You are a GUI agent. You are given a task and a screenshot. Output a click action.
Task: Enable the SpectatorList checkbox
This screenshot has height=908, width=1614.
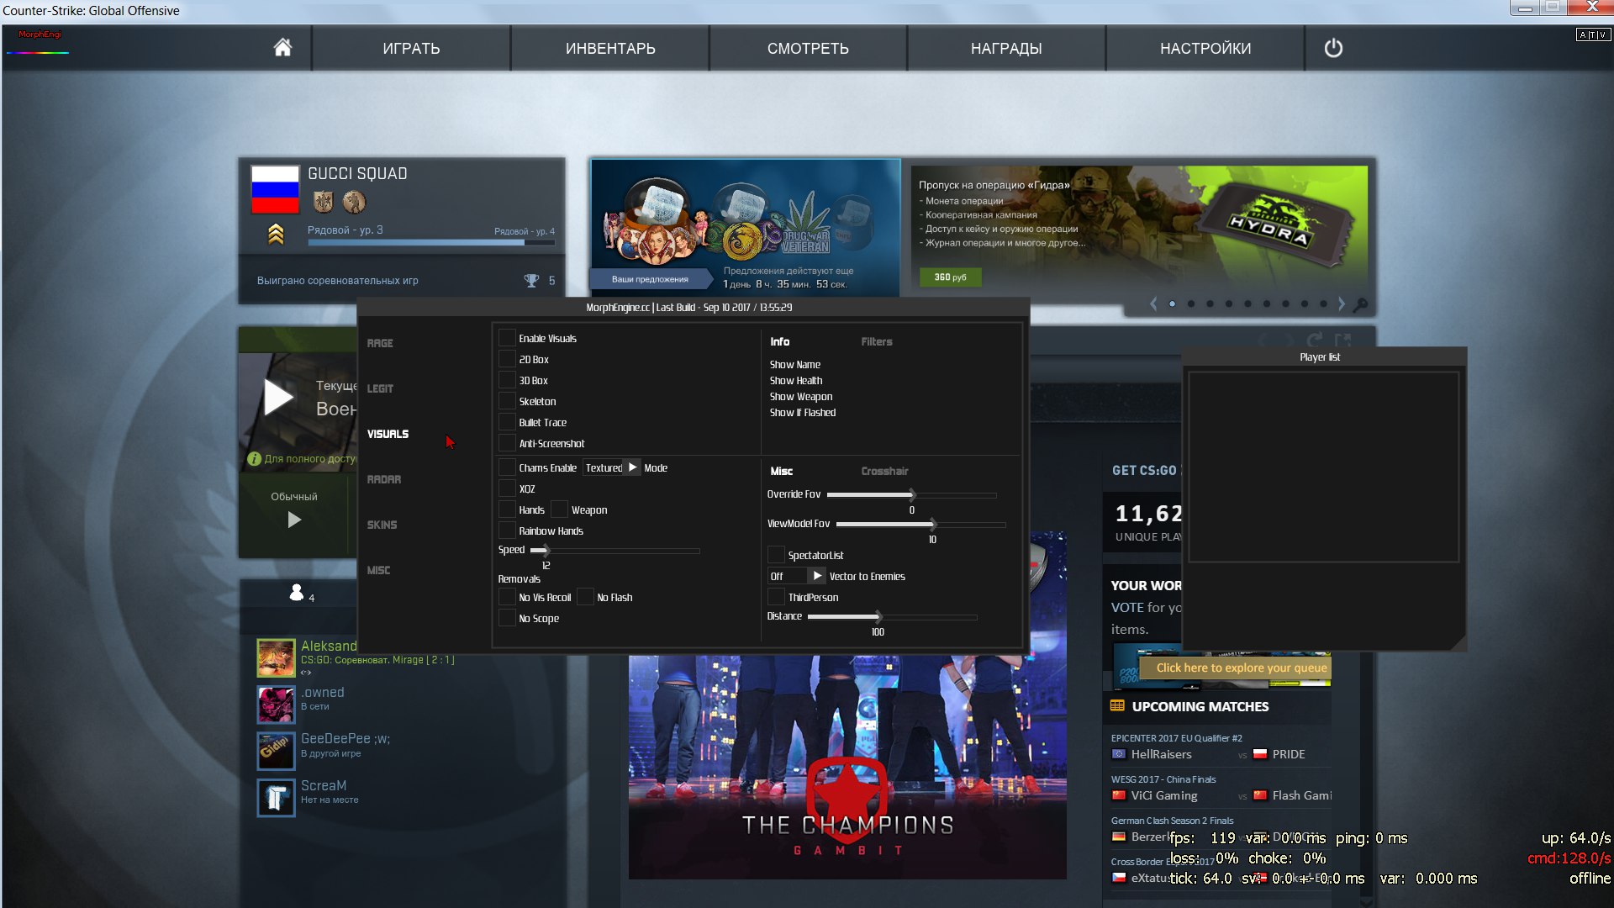[776, 555]
